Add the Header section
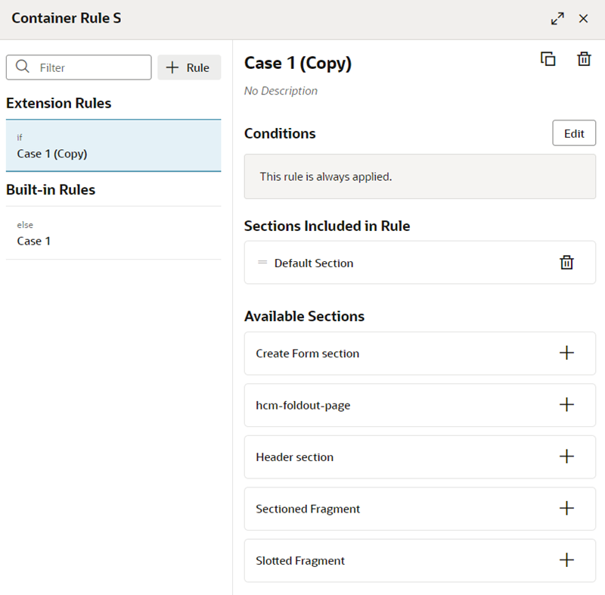Image resolution: width=605 pixels, height=595 pixels. 566,456
